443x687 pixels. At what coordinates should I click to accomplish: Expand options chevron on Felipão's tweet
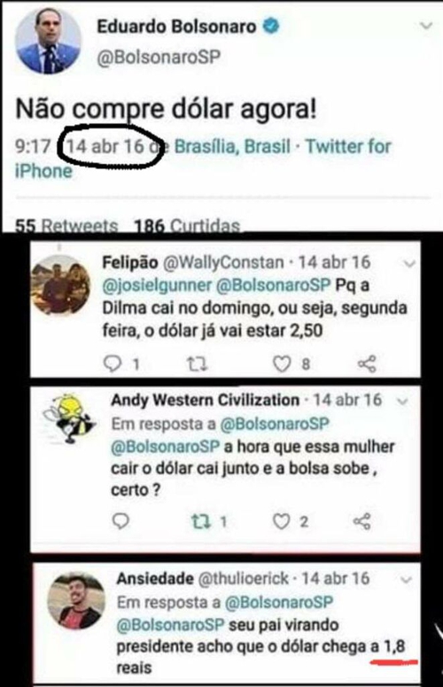point(409,264)
